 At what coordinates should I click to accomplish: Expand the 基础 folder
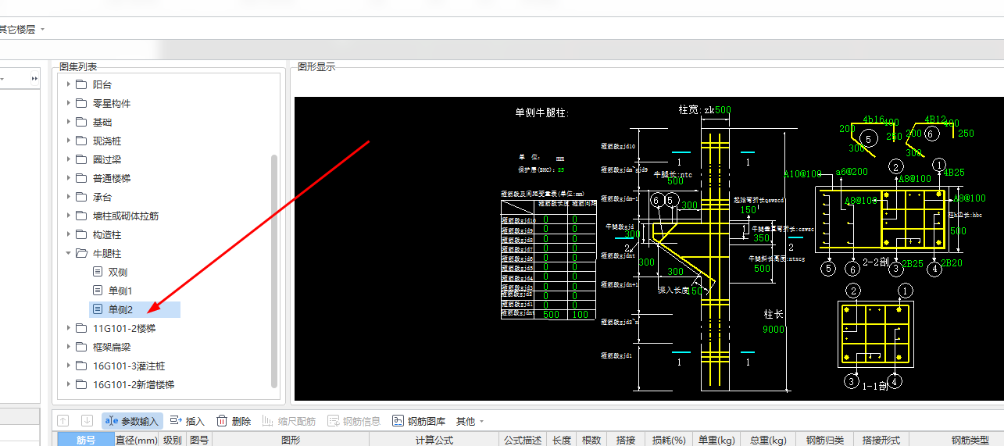pos(68,122)
